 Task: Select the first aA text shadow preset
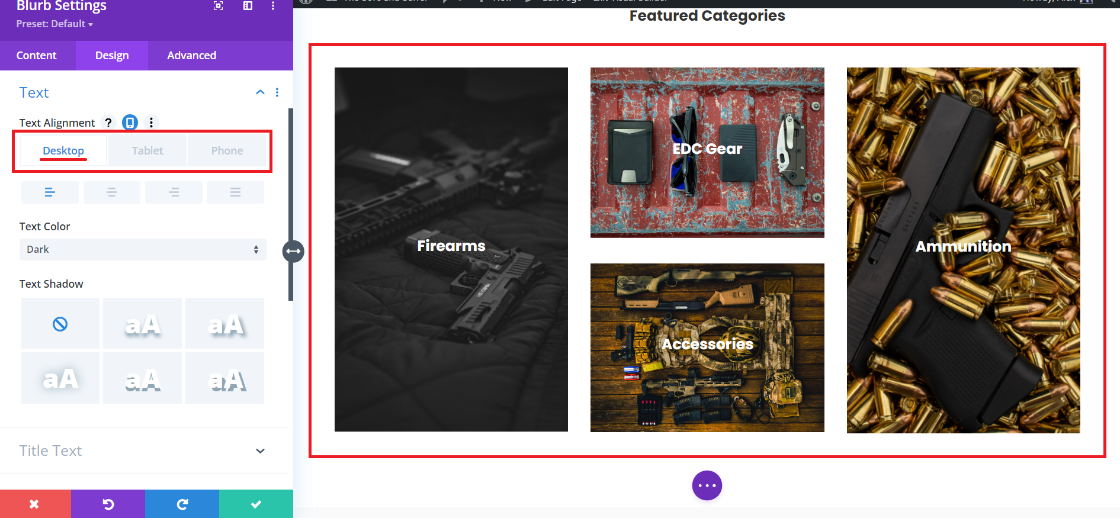[142, 324]
